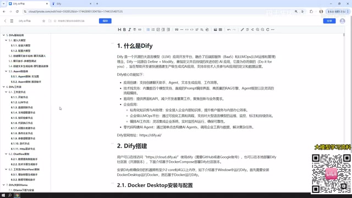Collapse outline section 6.1 工作流节点
The width and height of the screenshot is (352, 198).
(6, 92)
